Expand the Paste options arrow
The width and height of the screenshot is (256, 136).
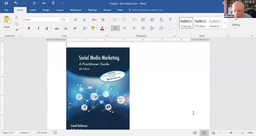click(x=7, y=30)
